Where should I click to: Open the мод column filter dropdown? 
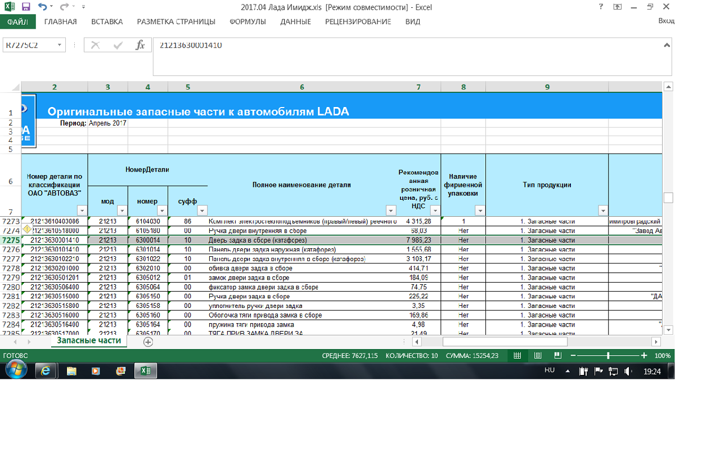122,211
